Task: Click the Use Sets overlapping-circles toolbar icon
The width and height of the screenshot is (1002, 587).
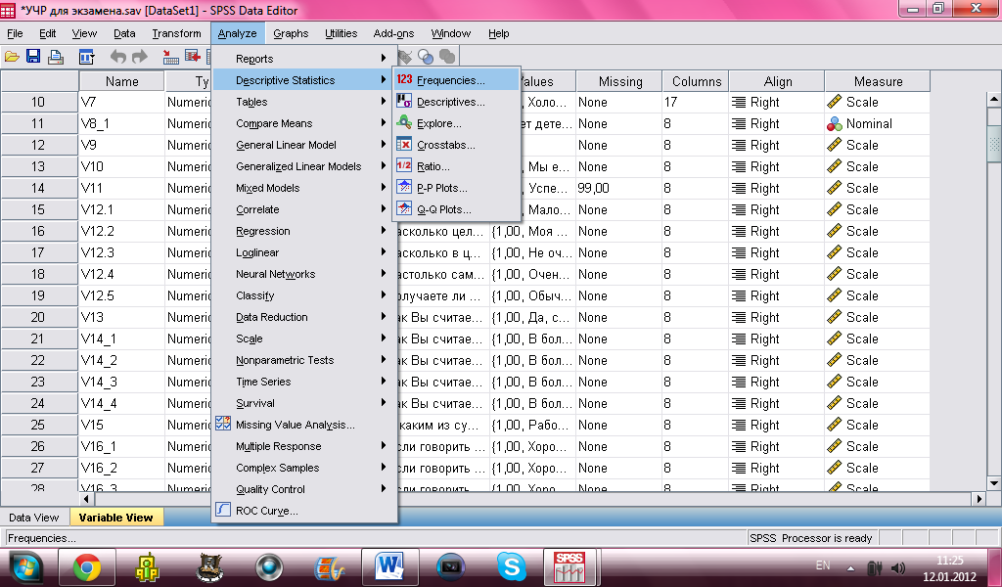Action: click(x=425, y=57)
